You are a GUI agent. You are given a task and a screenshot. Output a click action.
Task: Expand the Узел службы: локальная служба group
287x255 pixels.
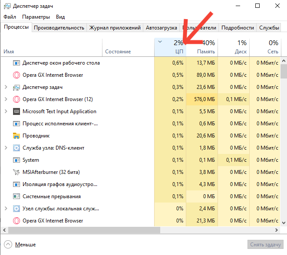6,209
